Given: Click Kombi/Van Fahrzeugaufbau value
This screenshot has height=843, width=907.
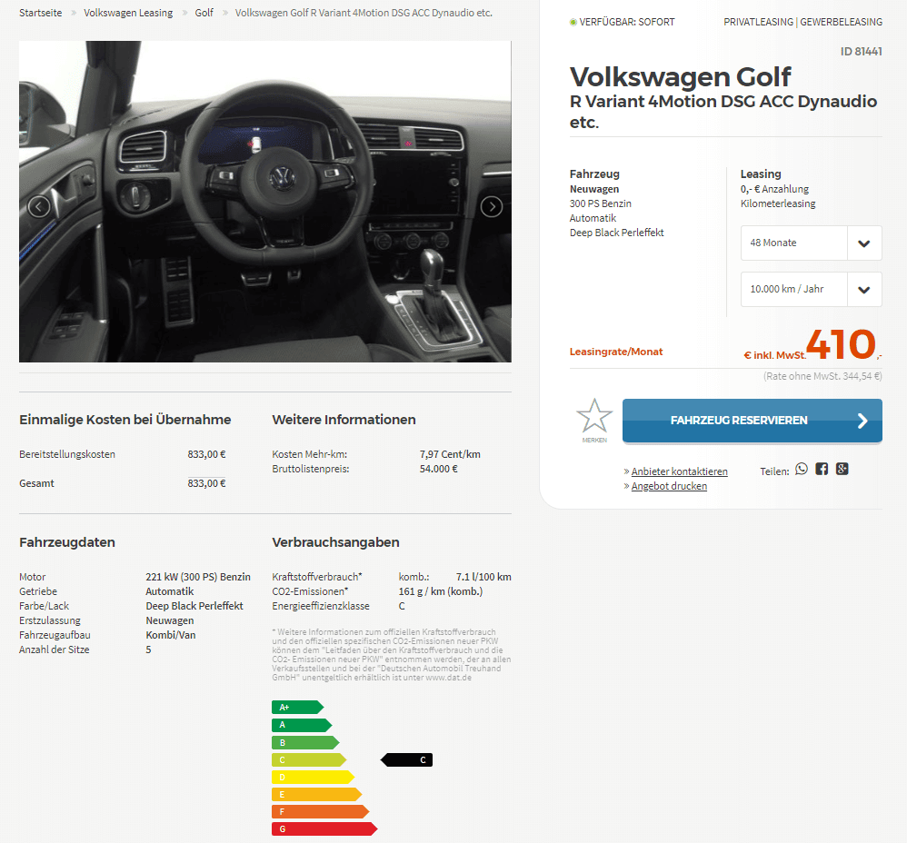Looking at the screenshot, I should click(x=171, y=634).
